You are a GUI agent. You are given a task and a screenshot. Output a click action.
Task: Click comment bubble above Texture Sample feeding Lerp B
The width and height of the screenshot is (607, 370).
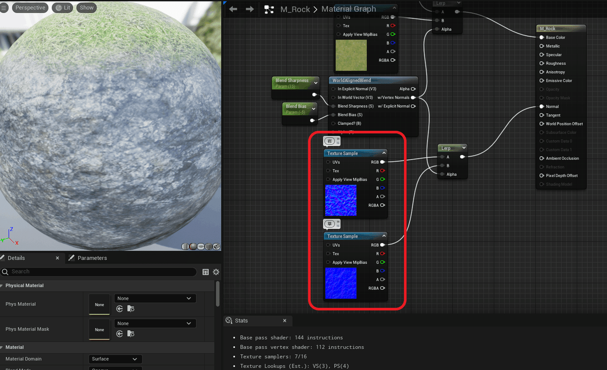pyautogui.click(x=332, y=223)
